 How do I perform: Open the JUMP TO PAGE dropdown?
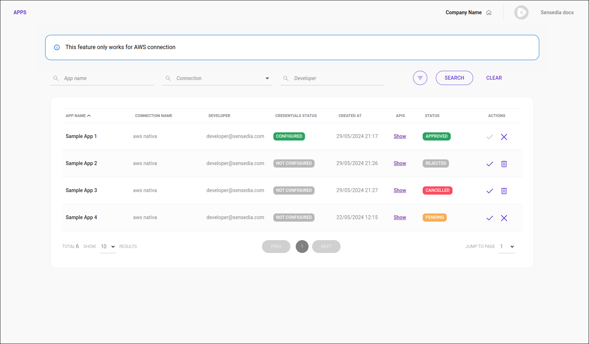pyautogui.click(x=507, y=246)
